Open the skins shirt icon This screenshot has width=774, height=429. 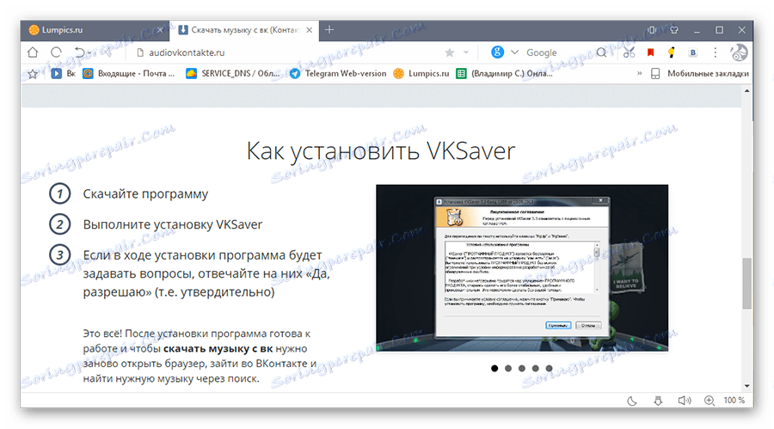[x=674, y=30]
